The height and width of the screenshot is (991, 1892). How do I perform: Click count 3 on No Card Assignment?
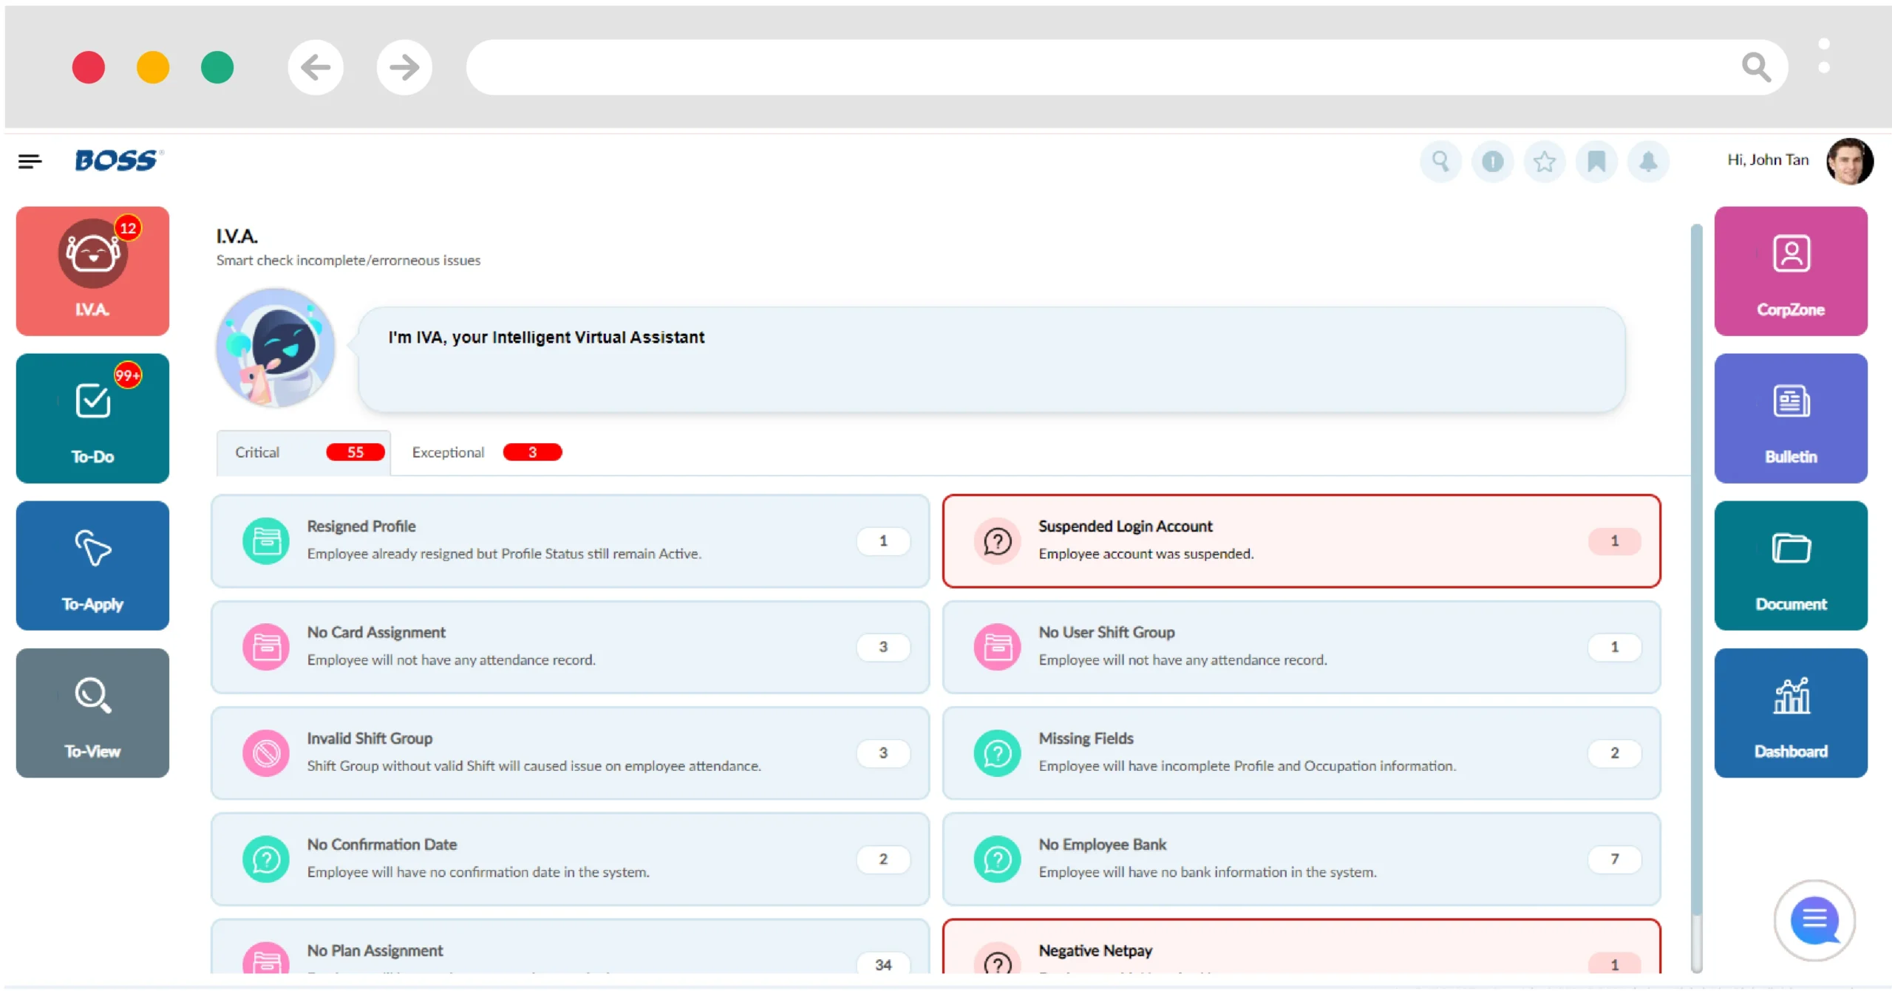pos(883,647)
